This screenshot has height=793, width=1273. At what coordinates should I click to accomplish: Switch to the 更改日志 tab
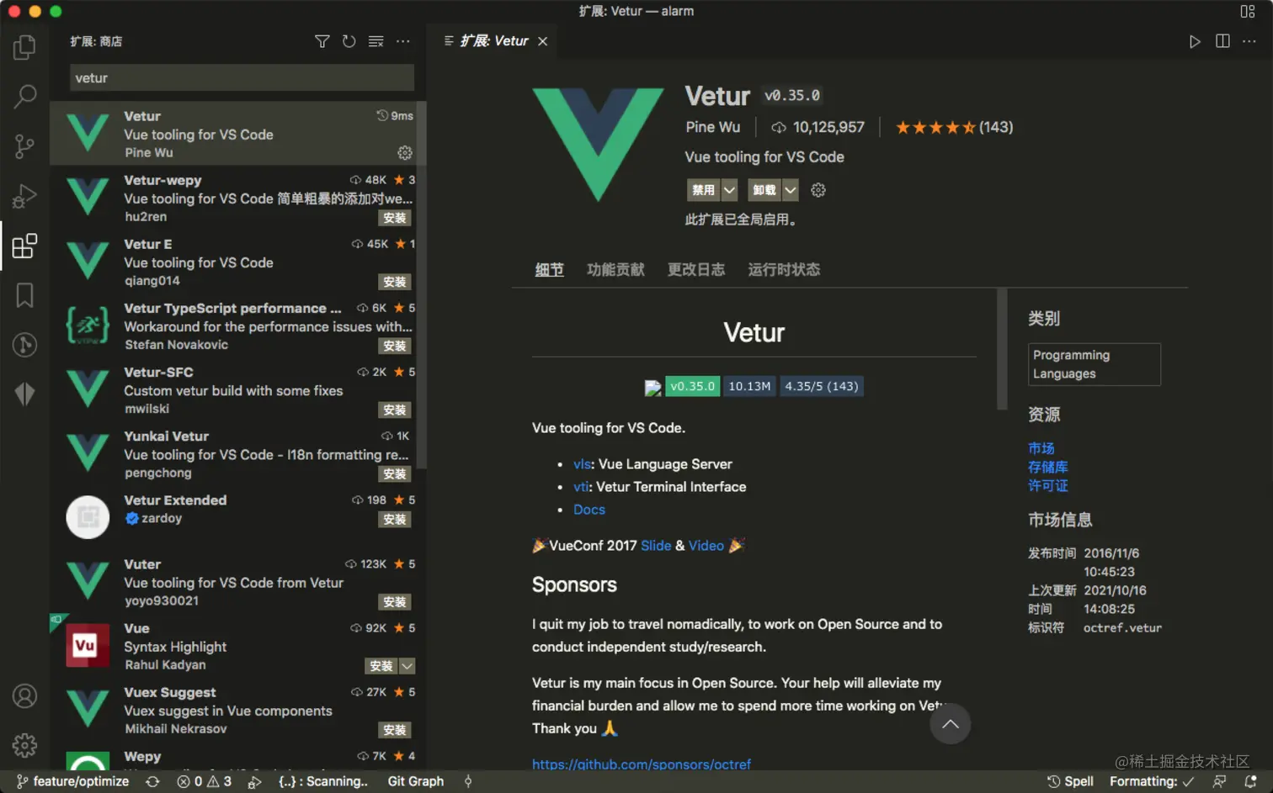point(696,270)
